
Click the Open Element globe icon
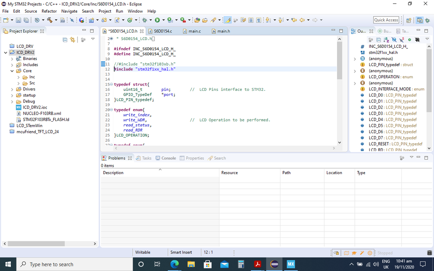[81, 20]
